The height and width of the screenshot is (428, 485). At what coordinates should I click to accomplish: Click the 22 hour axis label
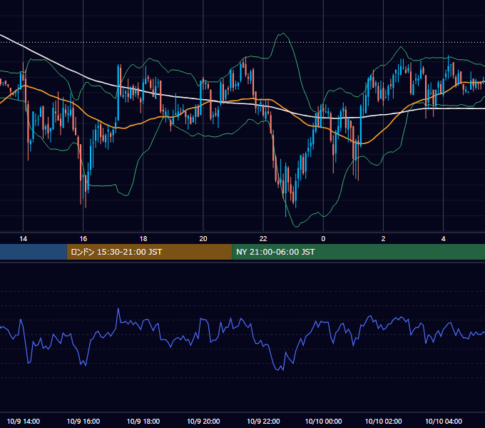click(263, 239)
